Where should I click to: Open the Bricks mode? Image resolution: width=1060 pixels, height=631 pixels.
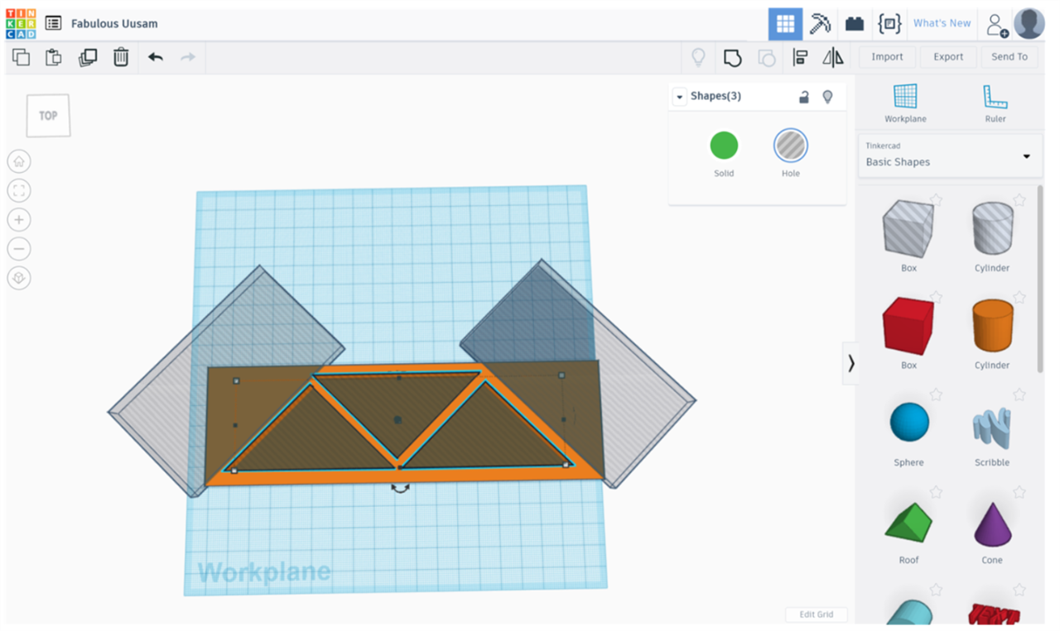(x=855, y=24)
